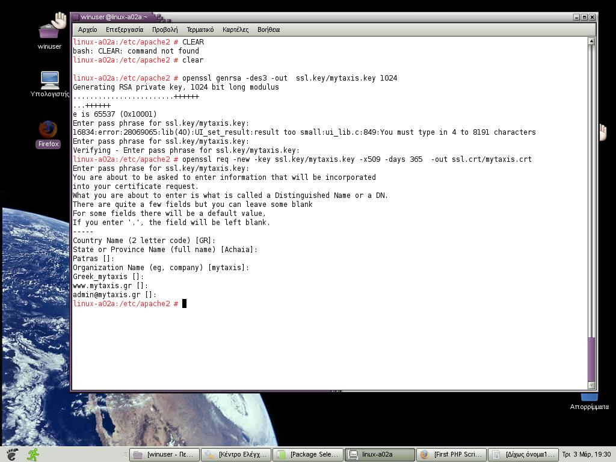Click the 'admin@mytaxis.gr []:' line
This screenshot has width=616, height=462.
pyautogui.click(x=115, y=295)
